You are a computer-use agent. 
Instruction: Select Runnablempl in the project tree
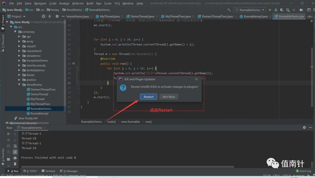coord(39,113)
